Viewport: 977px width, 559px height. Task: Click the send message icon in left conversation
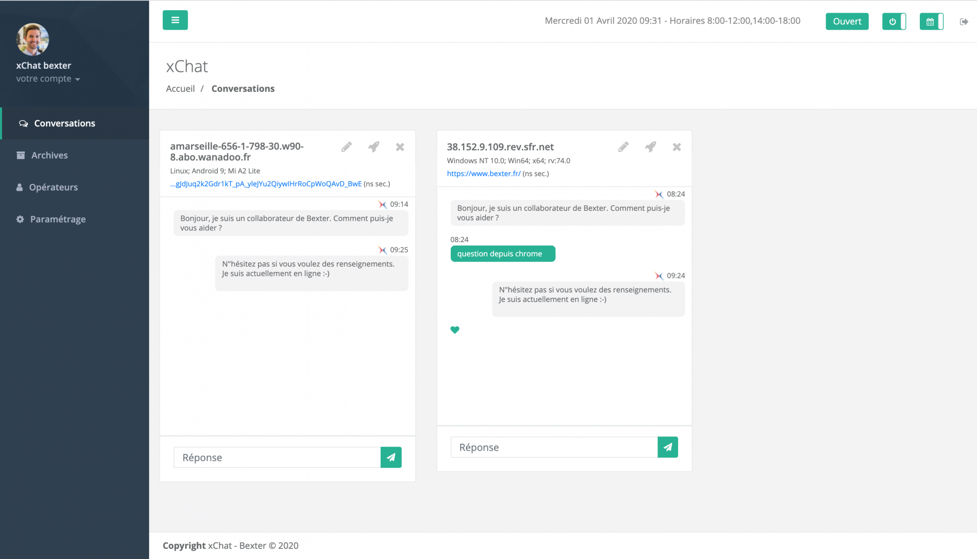coord(390,457)
